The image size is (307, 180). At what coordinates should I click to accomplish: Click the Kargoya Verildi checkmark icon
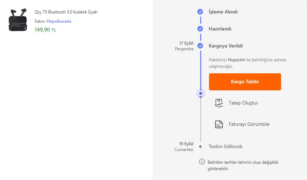[200, 46]
